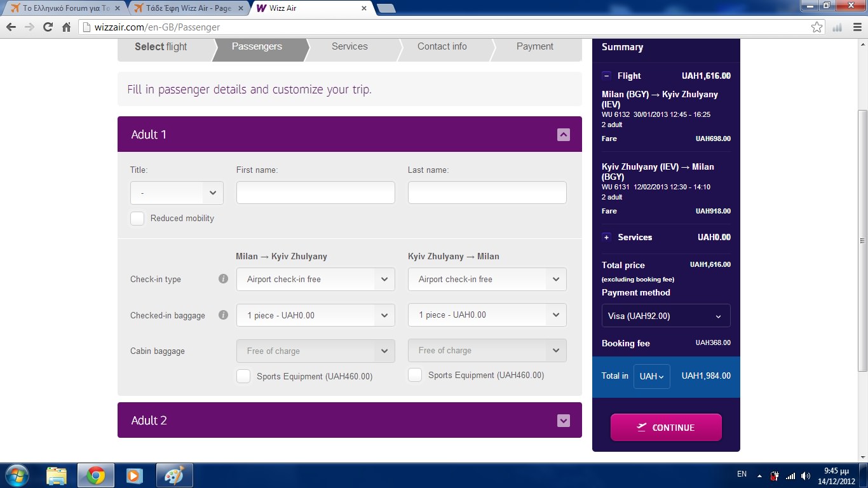Viewport: 868px width, 488px height.
Task: Open a new browser tab
Action: coord(386,8)
